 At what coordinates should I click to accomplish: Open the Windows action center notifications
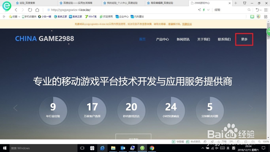pos(264,148)
